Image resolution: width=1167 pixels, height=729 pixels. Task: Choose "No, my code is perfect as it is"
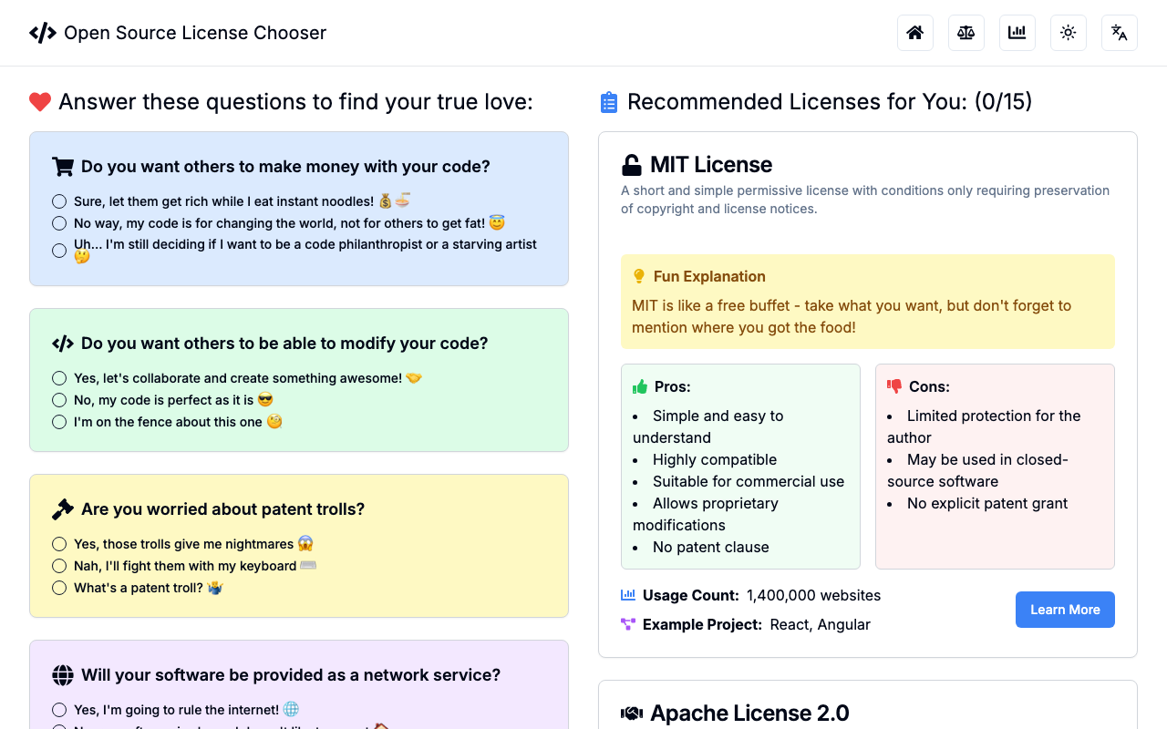tap(59, 400)
